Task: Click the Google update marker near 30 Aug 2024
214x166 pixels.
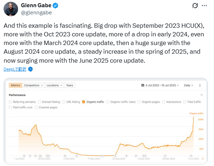Action: tap(115, 156)
